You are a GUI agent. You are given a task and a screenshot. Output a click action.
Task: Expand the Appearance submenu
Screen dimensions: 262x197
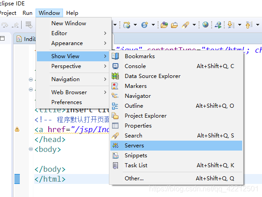(x=73, y=43)
